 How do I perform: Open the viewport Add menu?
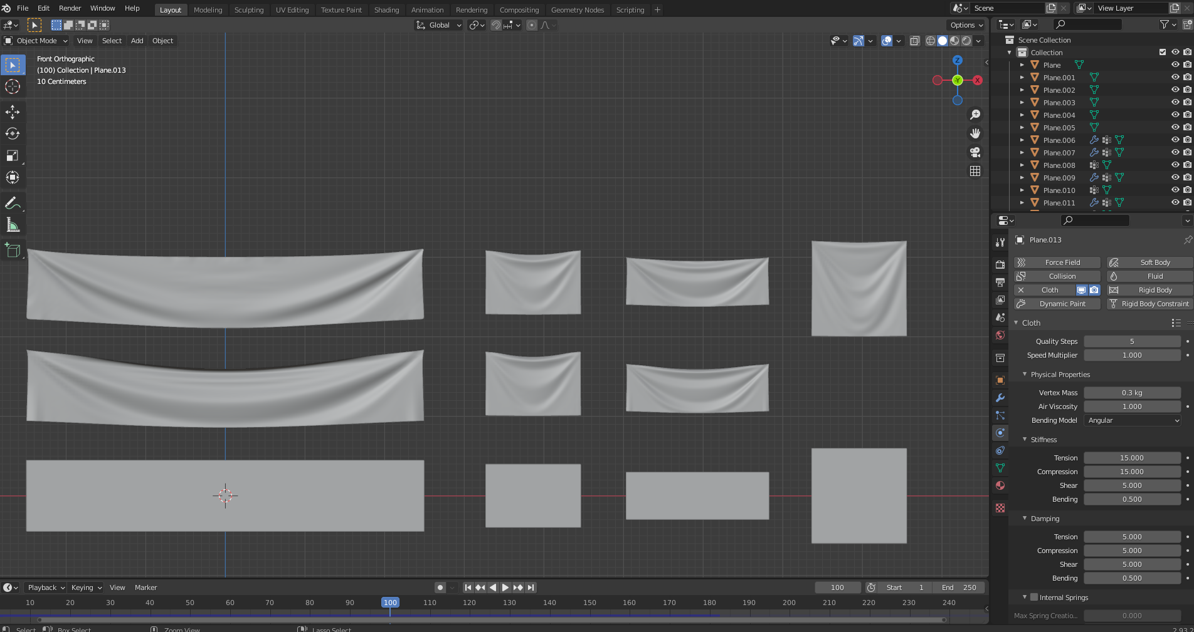137,41
